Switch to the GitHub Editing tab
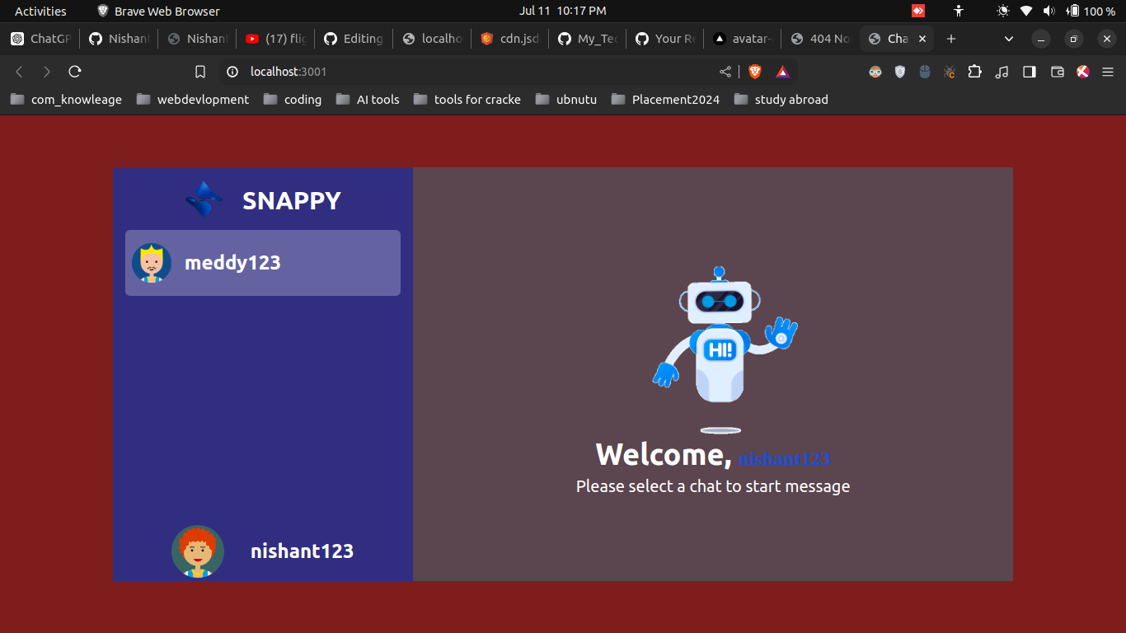The width and height of the screenshot is (1126, 633). click(x=354, y=39)
